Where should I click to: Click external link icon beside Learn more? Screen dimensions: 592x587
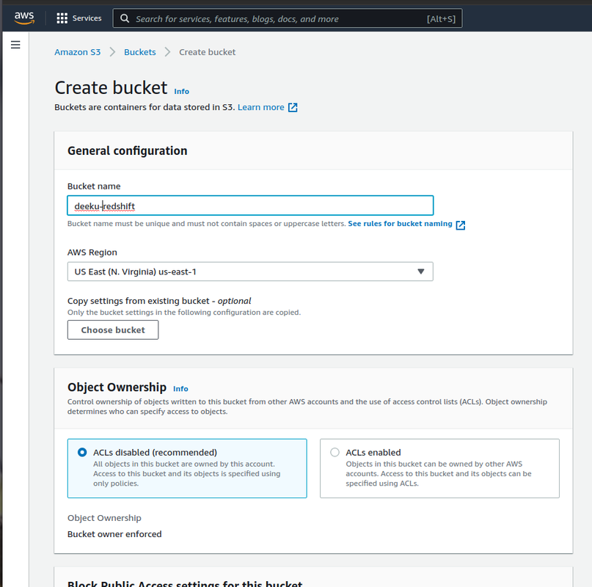point(293,108)
